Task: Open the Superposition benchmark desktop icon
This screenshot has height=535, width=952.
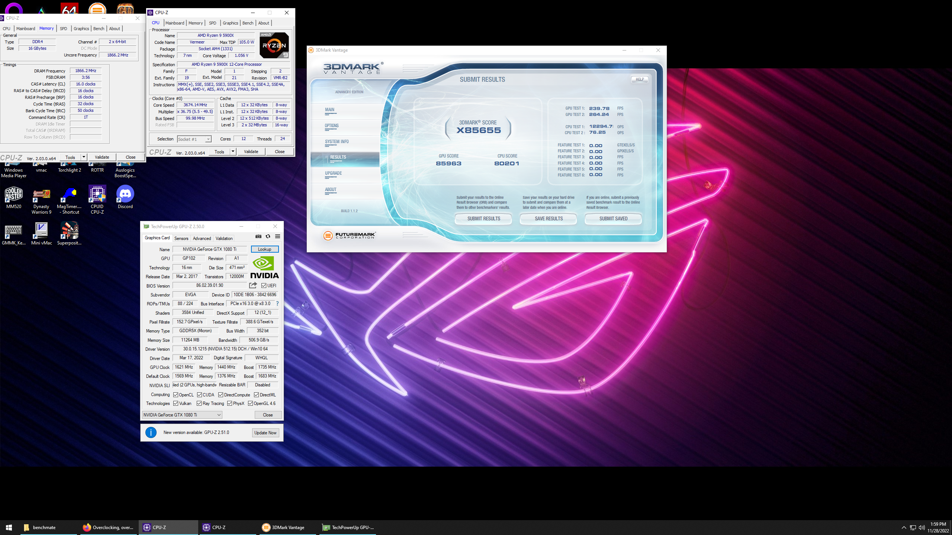Action: (x=69, y=234)
